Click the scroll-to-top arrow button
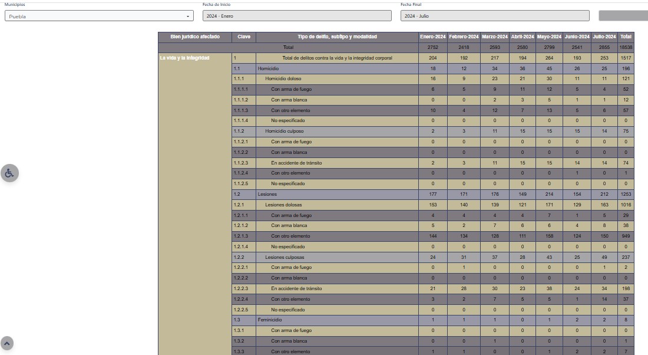The height and width of the screenshot is (355, 648). [7, 343]
